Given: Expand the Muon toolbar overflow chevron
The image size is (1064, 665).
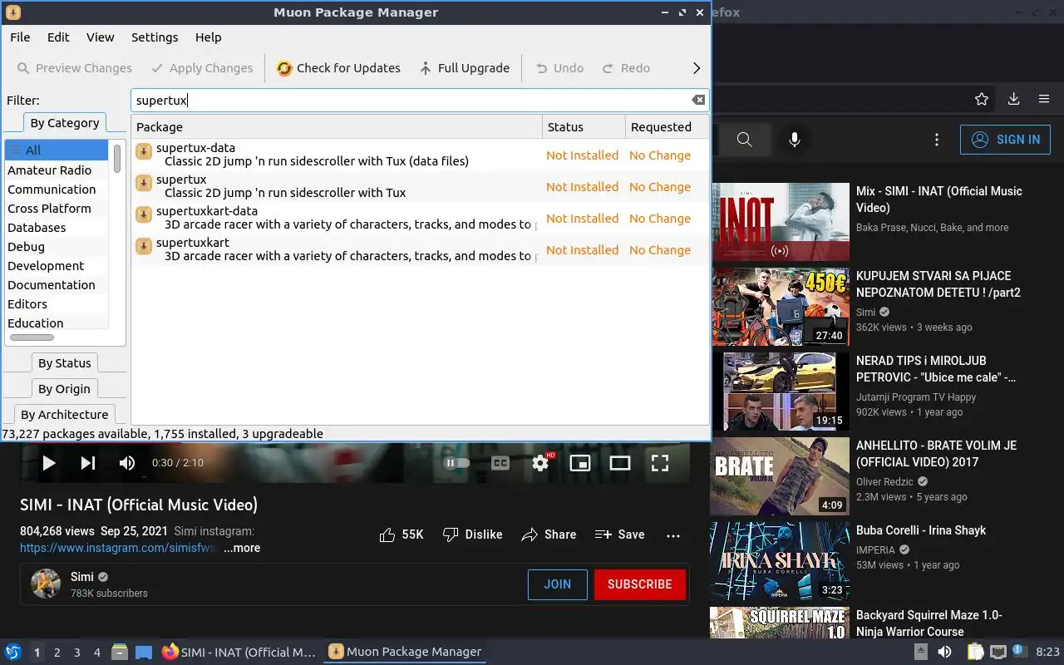Looking at the screenshot, I should 697,68.
